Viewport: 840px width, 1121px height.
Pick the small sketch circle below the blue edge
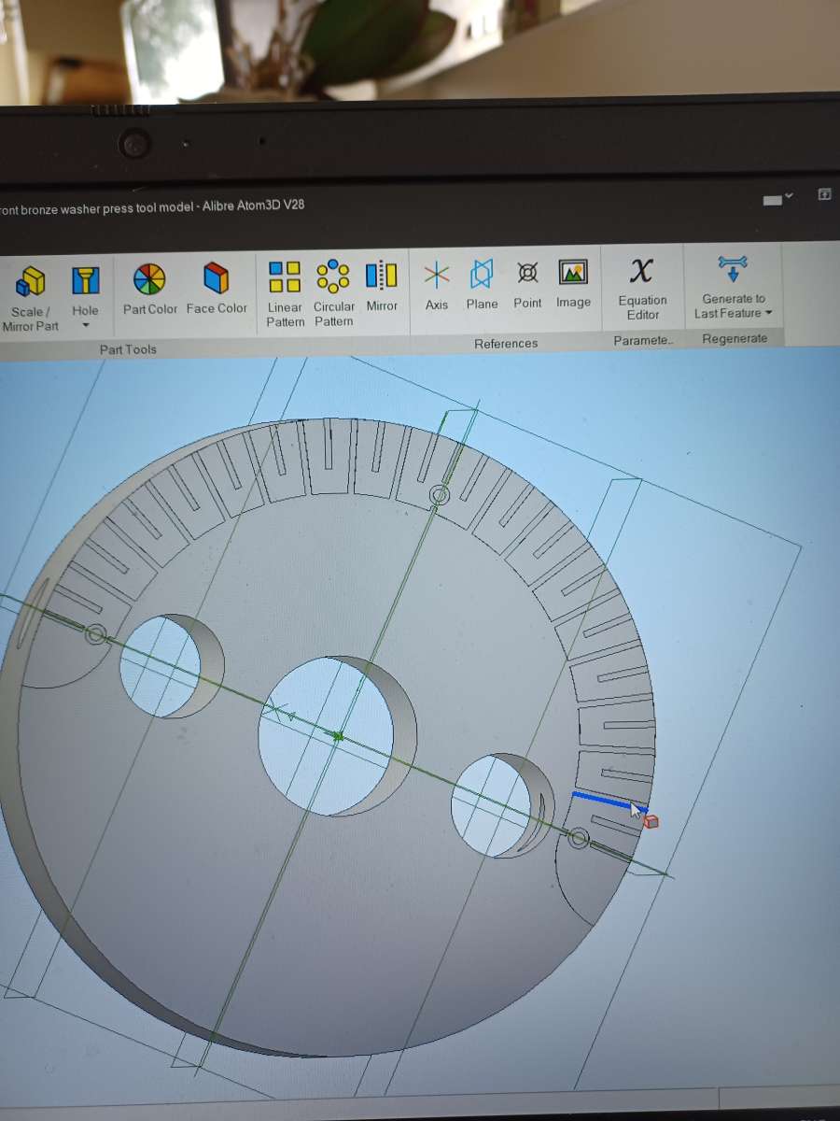(579, 839)
